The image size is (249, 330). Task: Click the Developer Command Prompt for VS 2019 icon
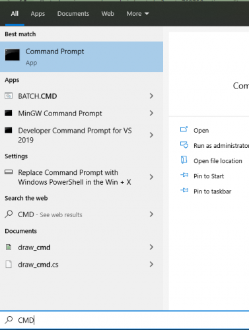click(x=9, y=130)
